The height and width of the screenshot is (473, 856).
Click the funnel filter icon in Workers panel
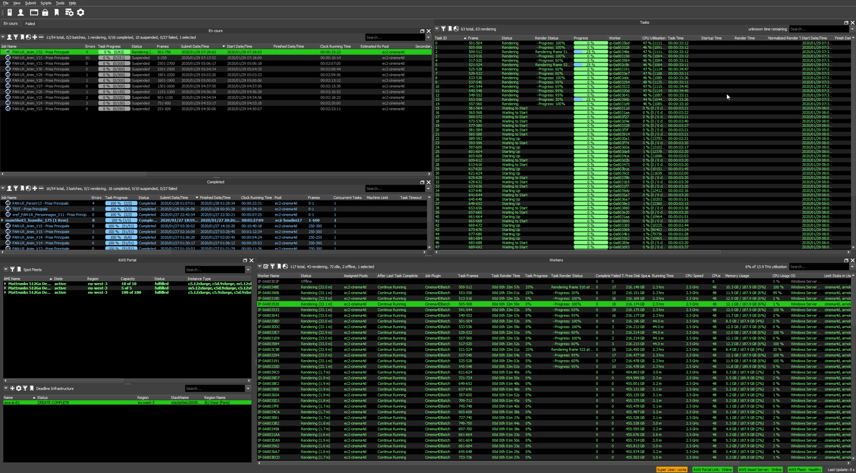point(272,266)
